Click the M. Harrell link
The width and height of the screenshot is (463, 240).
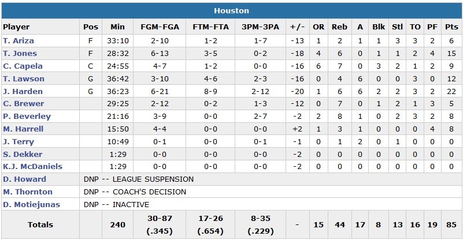(x=23, y=129)
